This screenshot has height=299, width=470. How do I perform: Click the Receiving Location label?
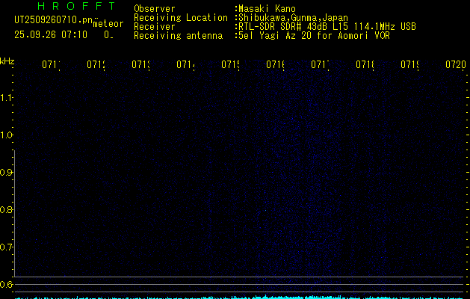[181, 18]
